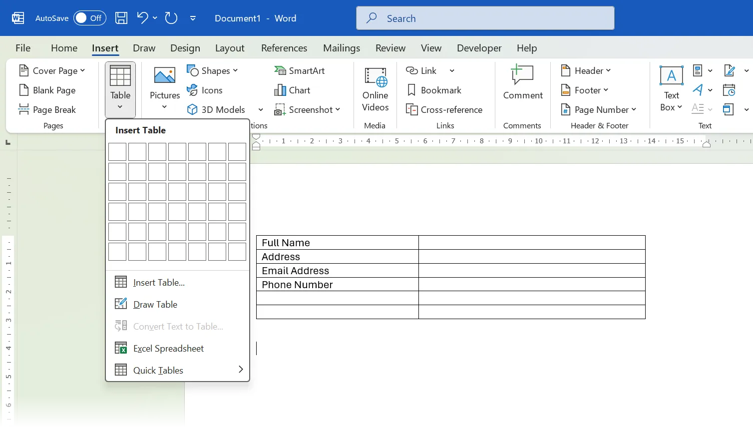Open Online Videos
This screenshot has width=753, height=427.
click(375, 90)
